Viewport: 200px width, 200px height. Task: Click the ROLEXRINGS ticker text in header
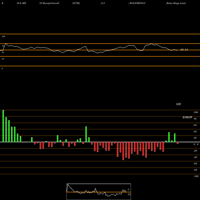click(x=138, y=3)
